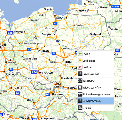
Task: Click the Białystok city label
Action: pos(96,34)
